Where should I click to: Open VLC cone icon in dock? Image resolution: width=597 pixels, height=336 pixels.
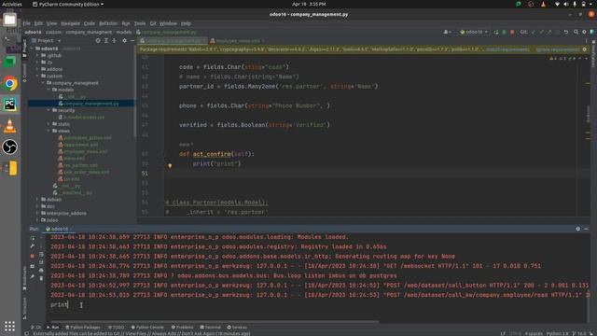10,126
